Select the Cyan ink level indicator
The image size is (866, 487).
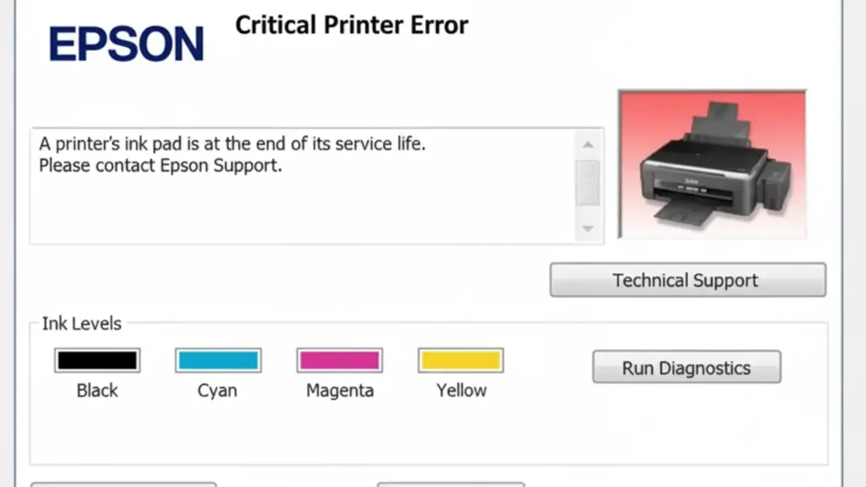pyautogui.click(x=217, y=358)
